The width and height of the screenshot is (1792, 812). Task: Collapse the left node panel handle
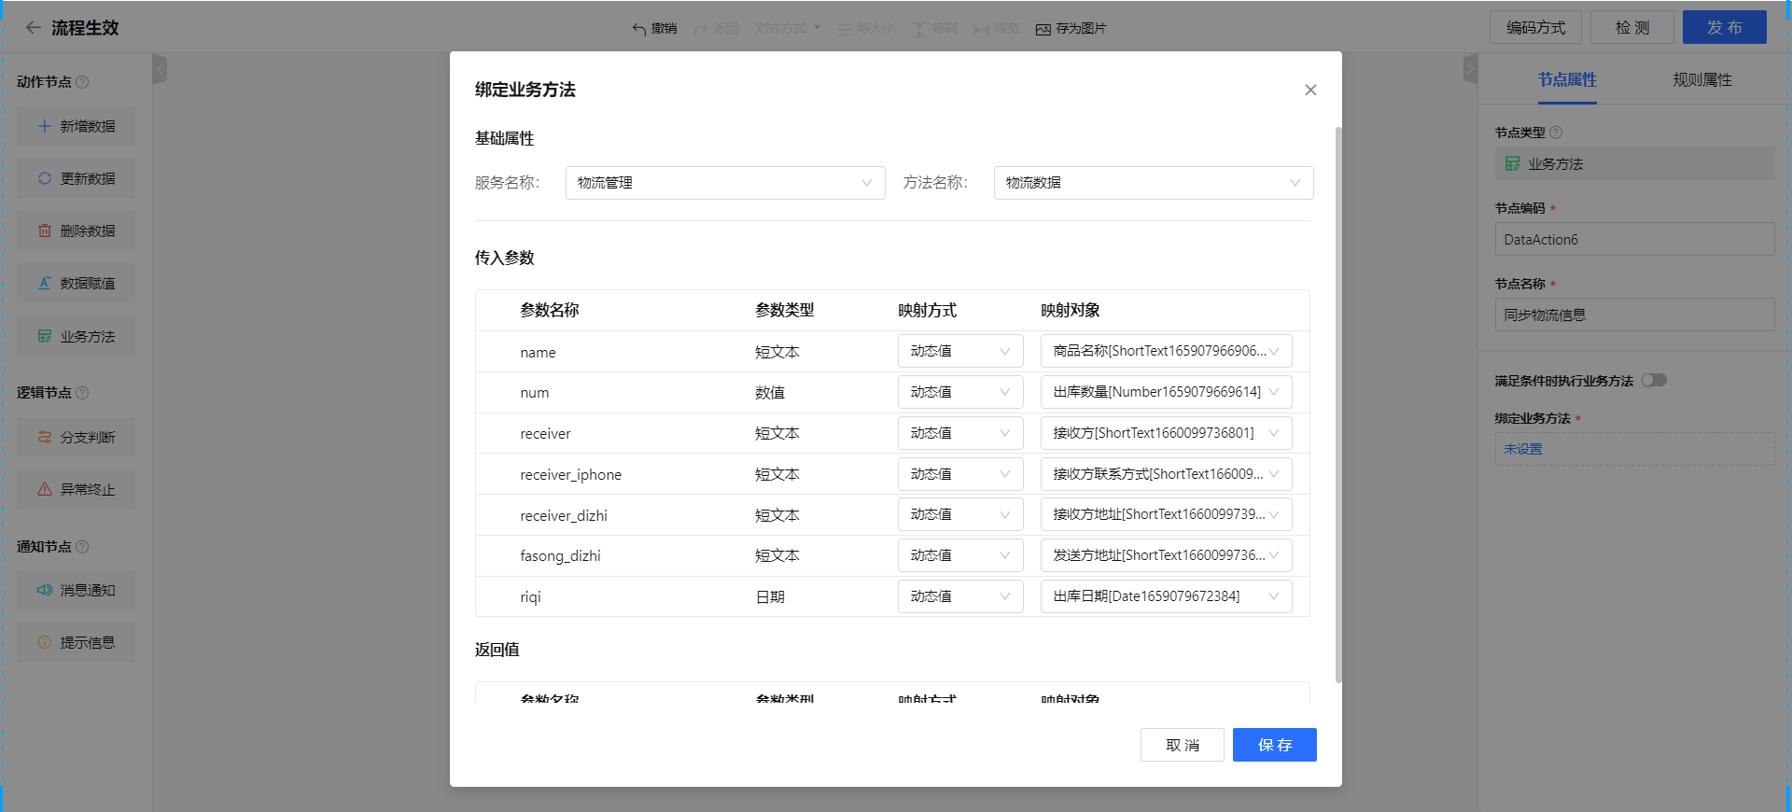tap(160, 69)
